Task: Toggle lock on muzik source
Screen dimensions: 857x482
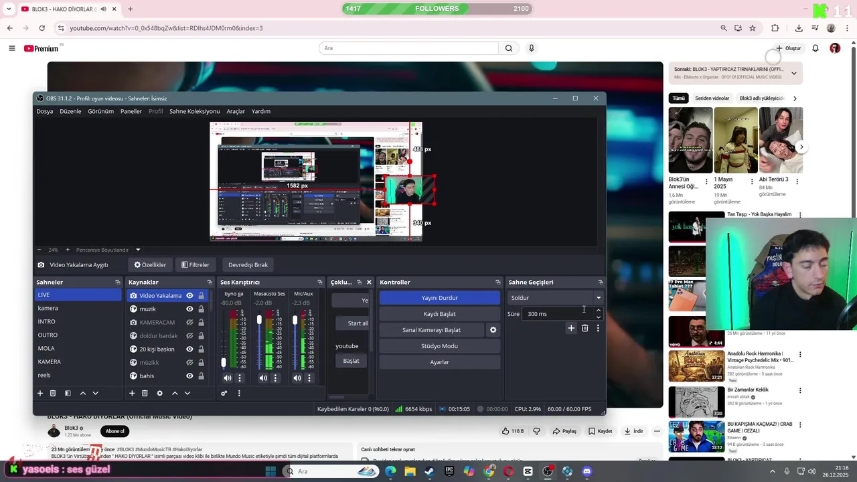Action: pyautogui.click(x=201, y=309)
